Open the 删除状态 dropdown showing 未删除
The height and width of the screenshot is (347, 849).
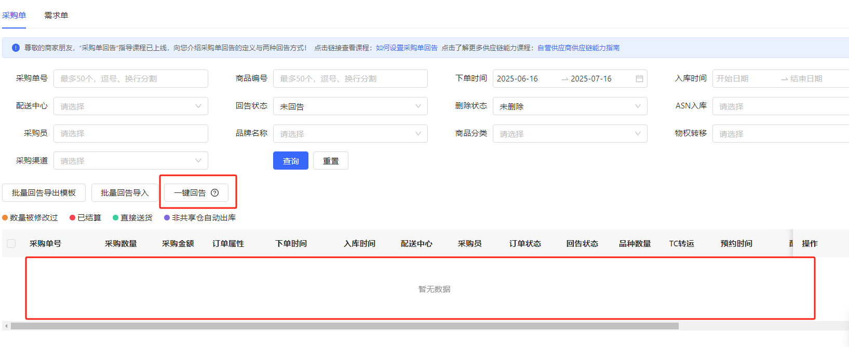click(x=570, y=106)
